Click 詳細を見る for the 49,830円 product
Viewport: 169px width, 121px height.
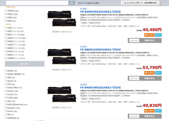(145, 116)
